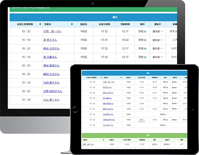Tablet: click the button in 大野 由利子 row

point(142,120)
